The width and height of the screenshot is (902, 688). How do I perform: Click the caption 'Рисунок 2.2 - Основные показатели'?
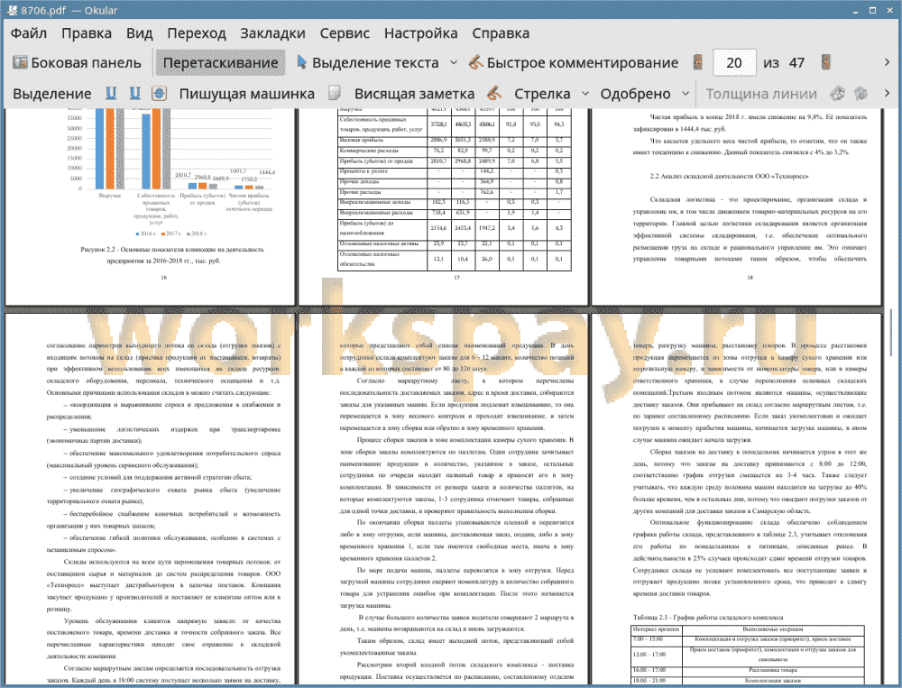coord(172,250)
